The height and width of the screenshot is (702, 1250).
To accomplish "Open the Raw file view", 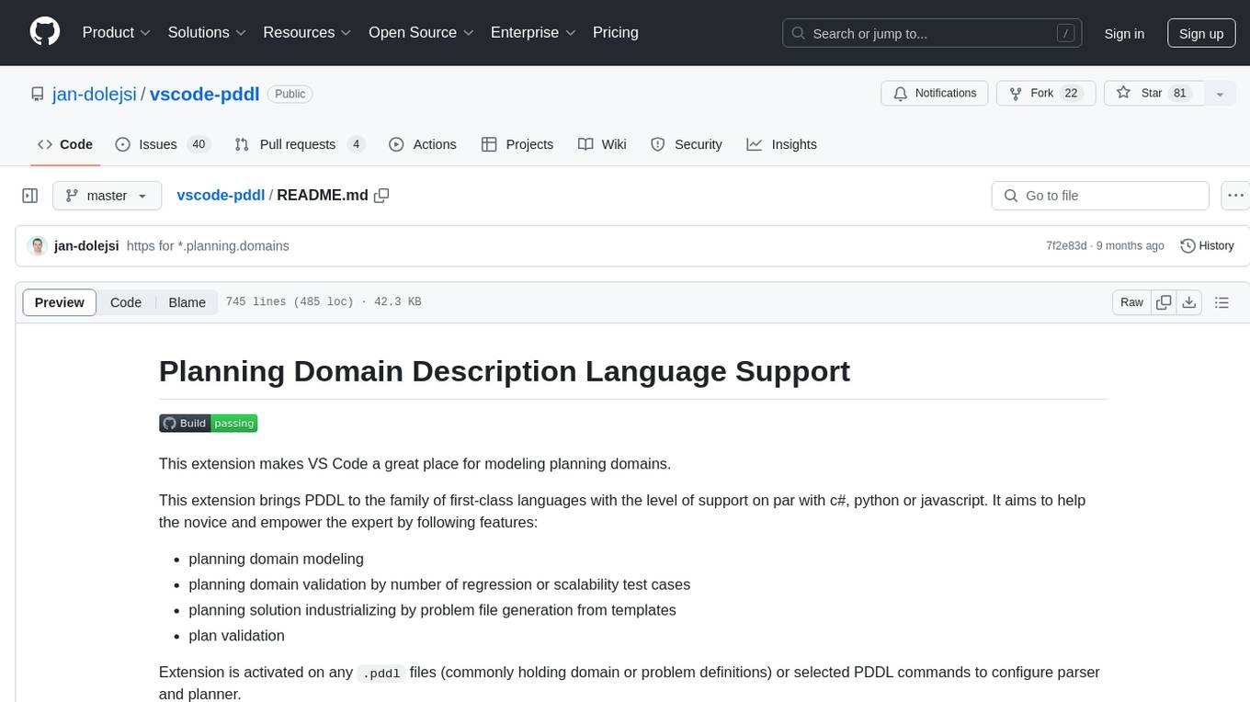I will click(1131, 302).
